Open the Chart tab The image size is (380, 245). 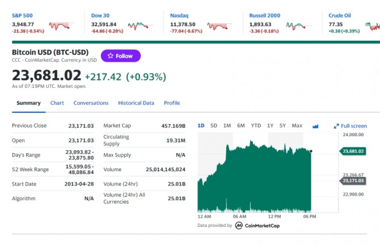pyautogui.click(x=57, y=103)
